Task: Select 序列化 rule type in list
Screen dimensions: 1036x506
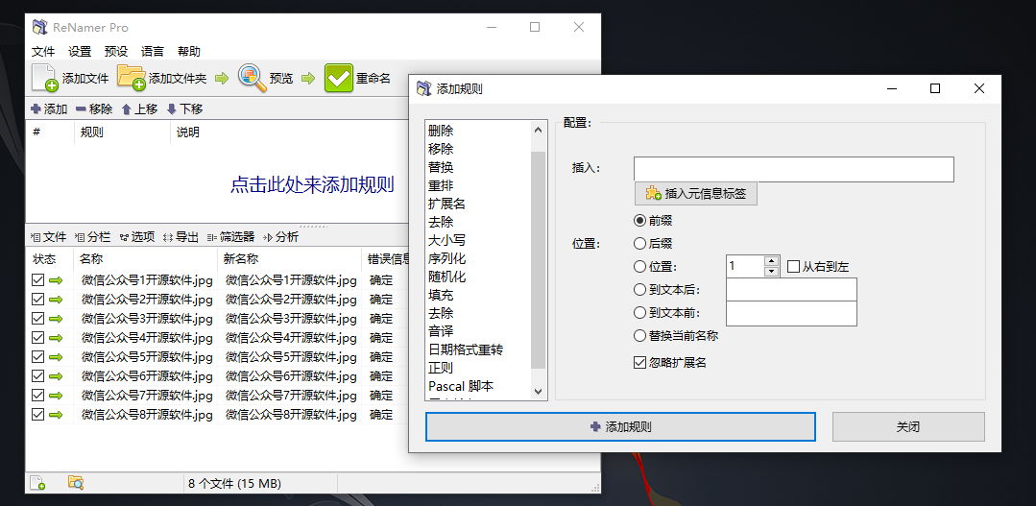Action: coord(446,258)
